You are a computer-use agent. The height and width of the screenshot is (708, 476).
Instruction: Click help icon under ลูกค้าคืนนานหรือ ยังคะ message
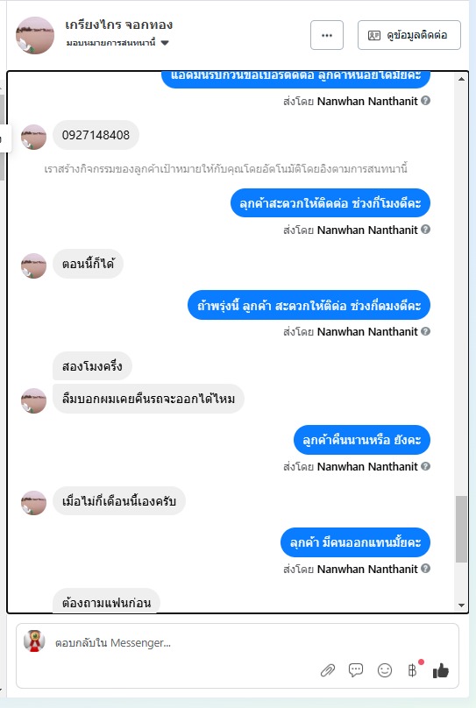click(x=425, y=466)
